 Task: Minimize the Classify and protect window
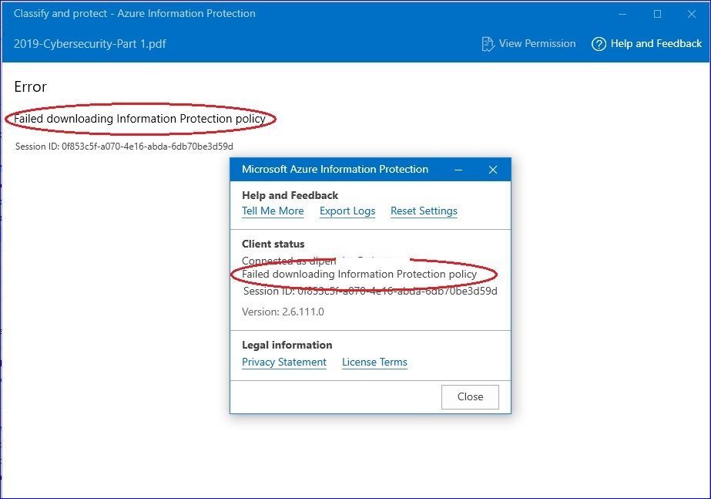pyautogui.click(x=622, y=14)
